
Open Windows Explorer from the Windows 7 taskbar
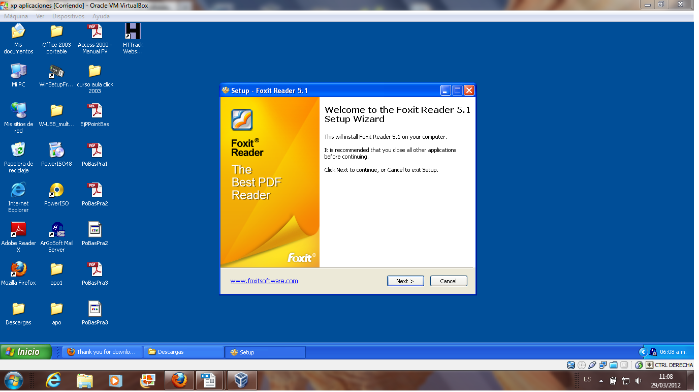[85, 380]
